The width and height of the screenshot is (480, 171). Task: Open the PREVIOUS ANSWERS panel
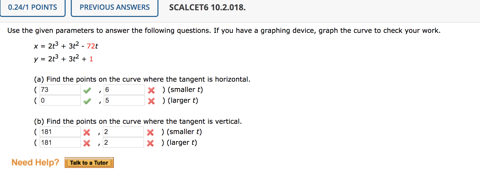click(x=114, y=7)
